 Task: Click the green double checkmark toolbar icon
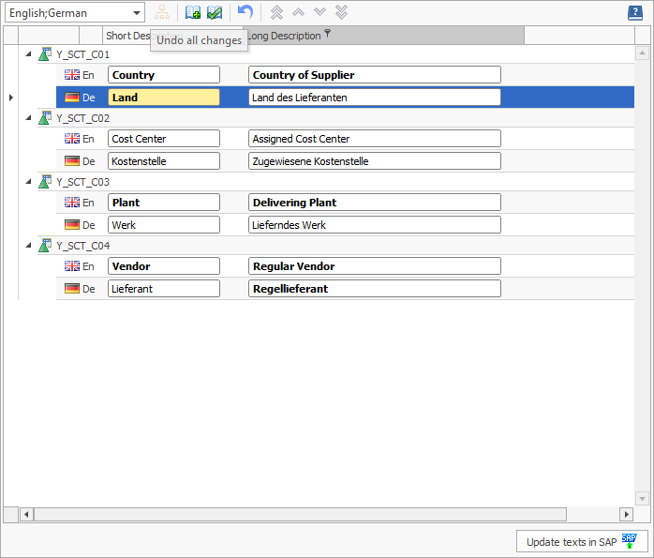click(215, 12)
